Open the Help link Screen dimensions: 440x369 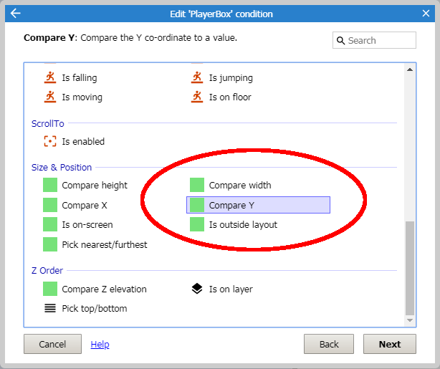pos(100,345)
